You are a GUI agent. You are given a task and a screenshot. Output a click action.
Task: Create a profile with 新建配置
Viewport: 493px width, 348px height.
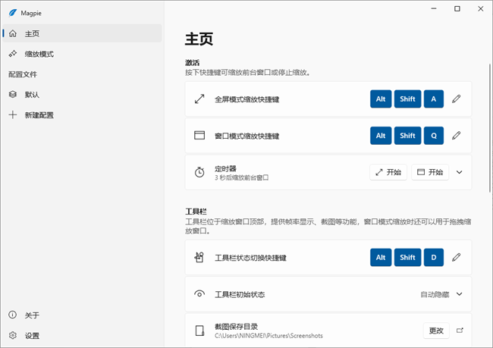(x=39, y=115)
